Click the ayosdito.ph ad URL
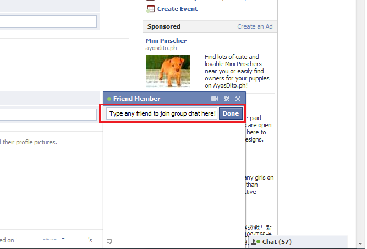 tap(161, 48)
